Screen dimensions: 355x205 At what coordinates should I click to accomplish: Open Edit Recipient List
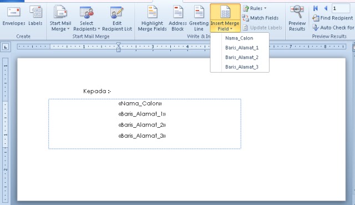click(117, 19)
